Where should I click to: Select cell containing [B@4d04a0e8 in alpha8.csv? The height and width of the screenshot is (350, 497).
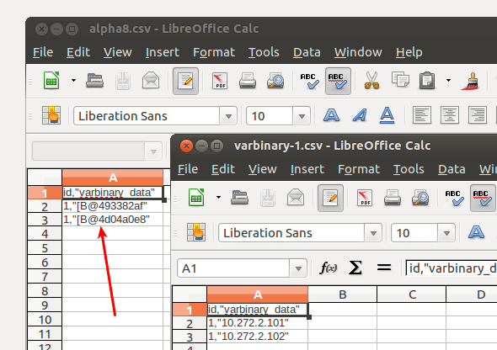[113, 220]
